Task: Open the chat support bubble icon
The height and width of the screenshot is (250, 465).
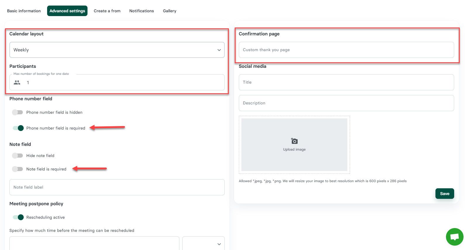Action: tap(454, 237)
